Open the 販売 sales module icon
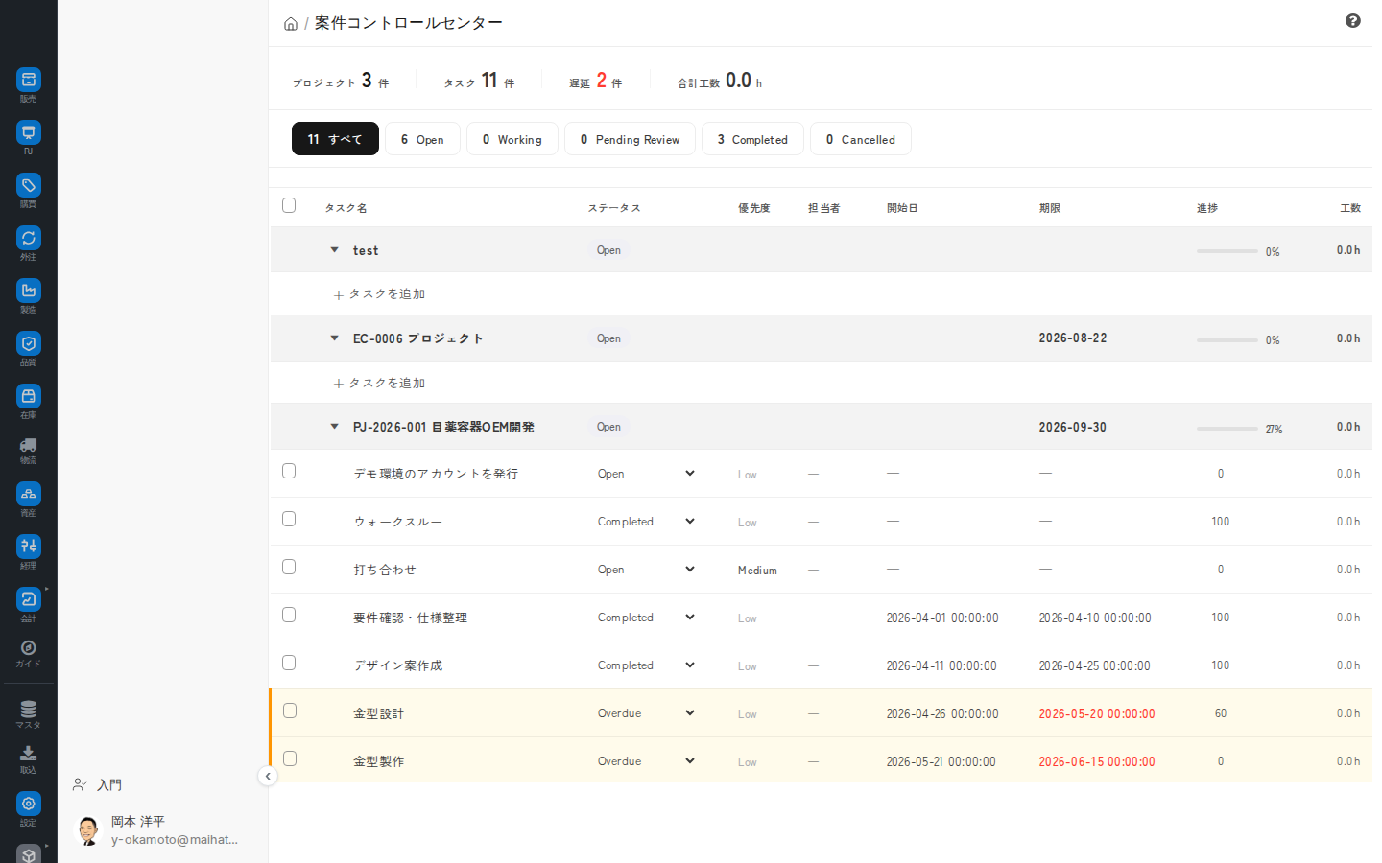Viewport: 1382px width, 863px height. pyautogui.click(x=29, y=80)
